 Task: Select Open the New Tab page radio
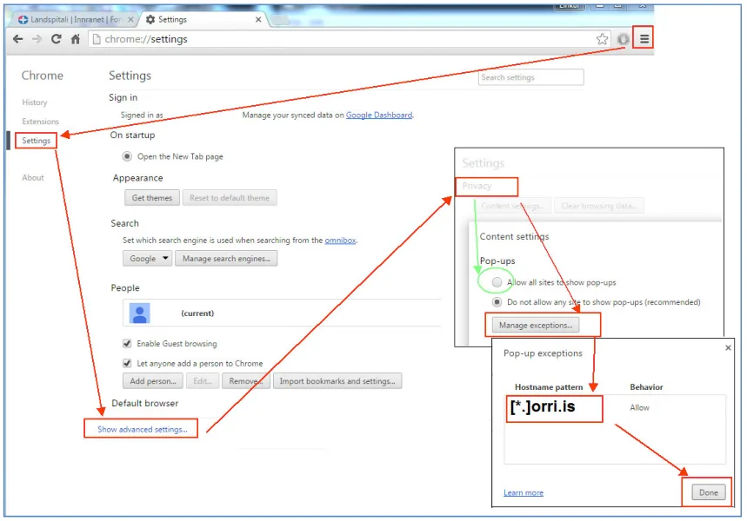[x=127, y=156]
